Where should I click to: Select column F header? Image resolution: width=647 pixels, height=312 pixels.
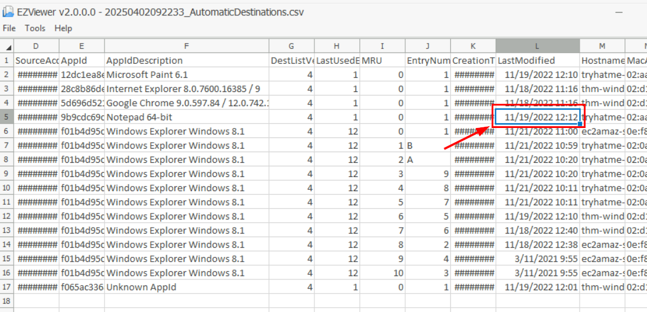point(187,46)
